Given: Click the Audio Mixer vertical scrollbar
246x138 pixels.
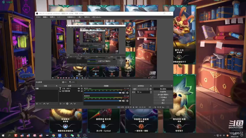Looking at the screenshot, I should click(130, 96).
